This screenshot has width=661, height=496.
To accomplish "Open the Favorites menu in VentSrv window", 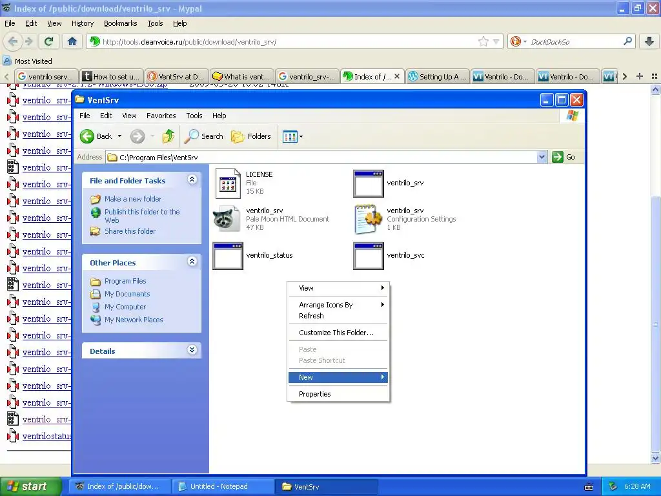I will pyautogui.click(x=161, y=116).
